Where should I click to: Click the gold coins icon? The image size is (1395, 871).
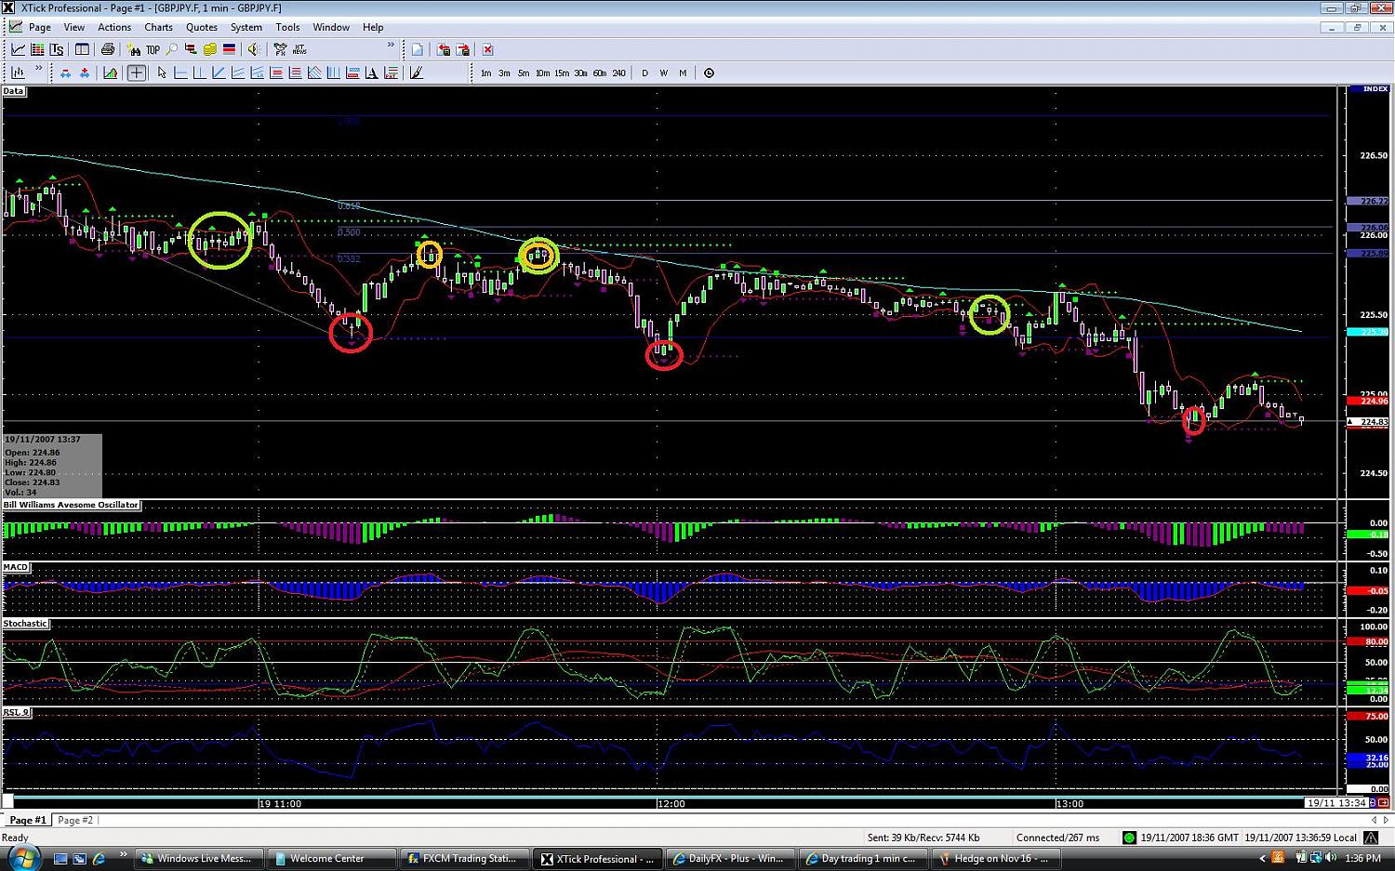[x=209, y=49]
